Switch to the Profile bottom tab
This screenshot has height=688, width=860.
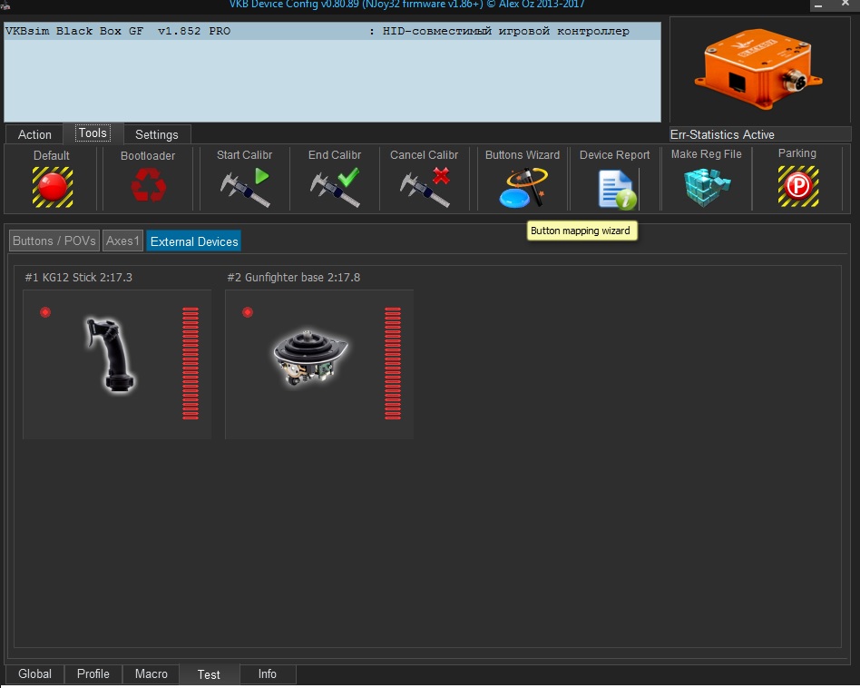tap(93, 673)
